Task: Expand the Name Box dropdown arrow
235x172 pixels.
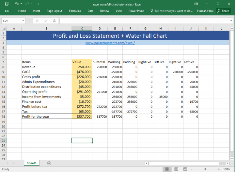Action: (23, 21)
